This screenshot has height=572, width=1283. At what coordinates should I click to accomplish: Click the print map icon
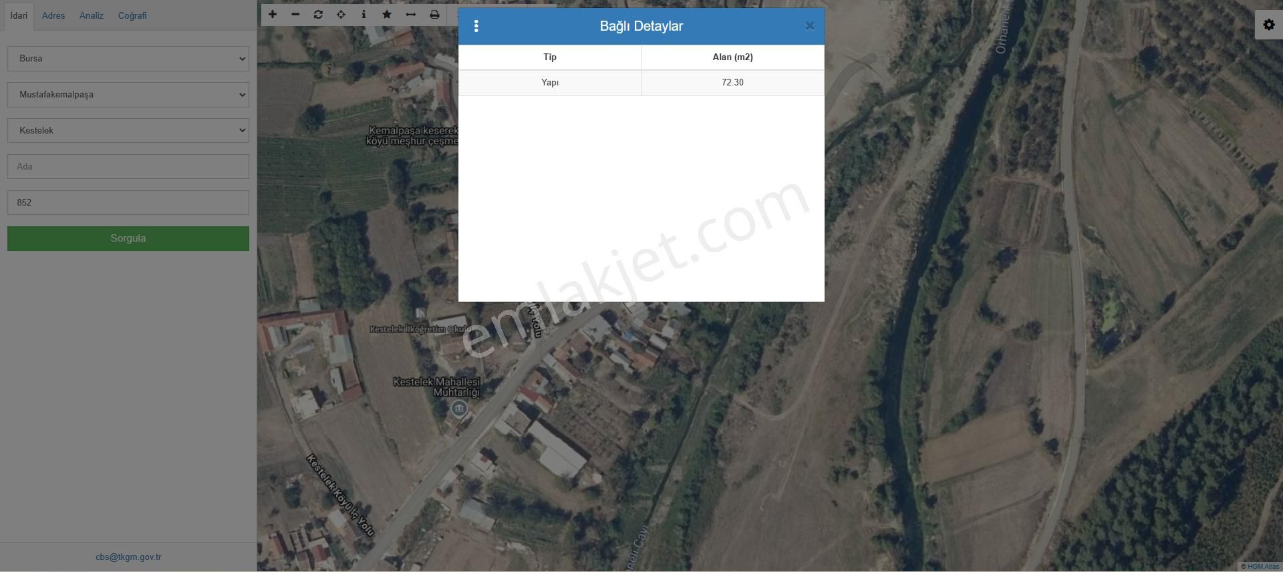pyautogui.click(x=434, y=14)
